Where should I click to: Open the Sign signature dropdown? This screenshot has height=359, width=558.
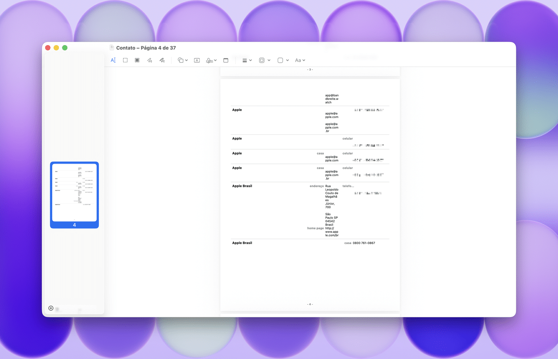[x=211, y=60]
